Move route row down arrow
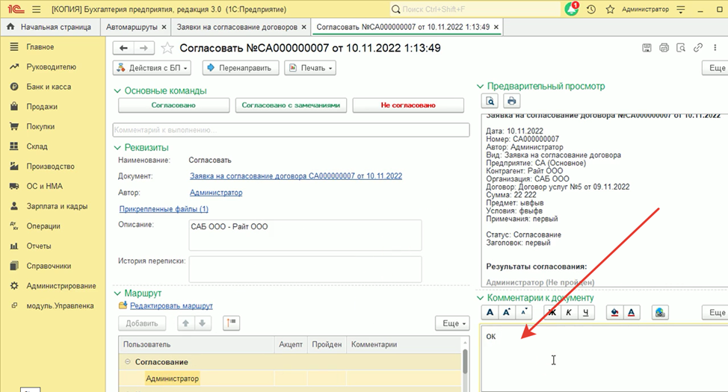The height and width of the screenshot is (392, 728). [203, 323]
